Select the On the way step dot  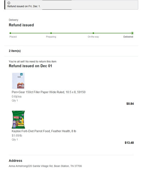coord(93,33)
